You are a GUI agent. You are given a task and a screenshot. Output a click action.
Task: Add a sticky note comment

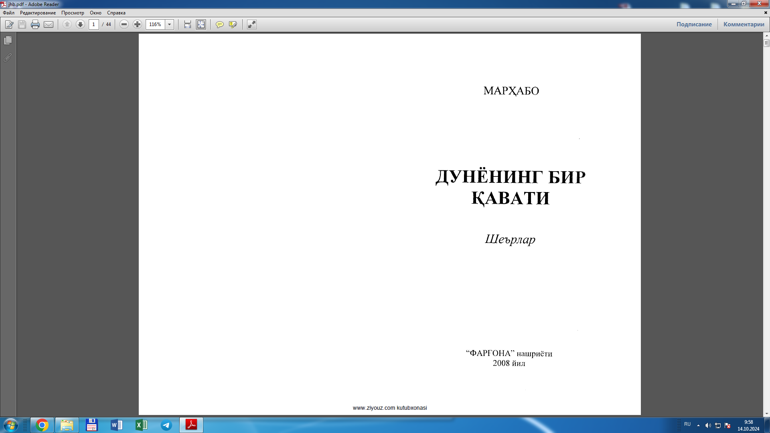219,24
